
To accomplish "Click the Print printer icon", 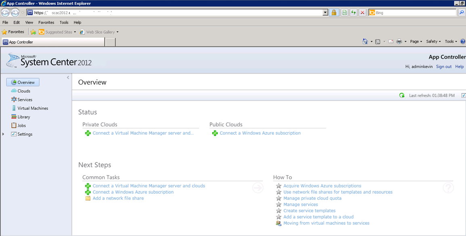I will point(399,41).
